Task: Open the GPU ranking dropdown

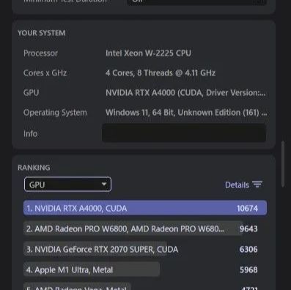Action: coord(67,185)
